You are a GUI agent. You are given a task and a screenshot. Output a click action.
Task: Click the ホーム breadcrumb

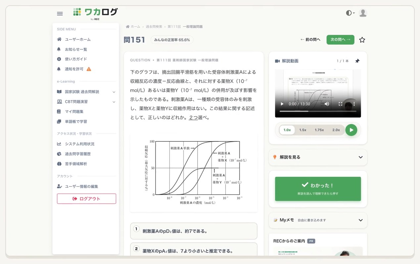pos(133,26)
